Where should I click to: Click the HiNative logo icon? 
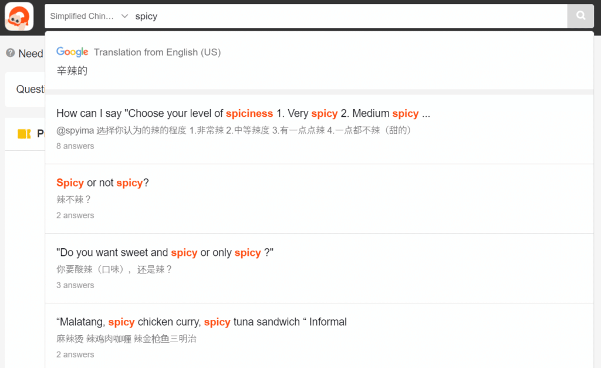19,16
